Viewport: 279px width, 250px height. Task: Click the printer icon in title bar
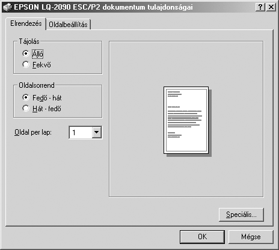(x=7, y=7)
